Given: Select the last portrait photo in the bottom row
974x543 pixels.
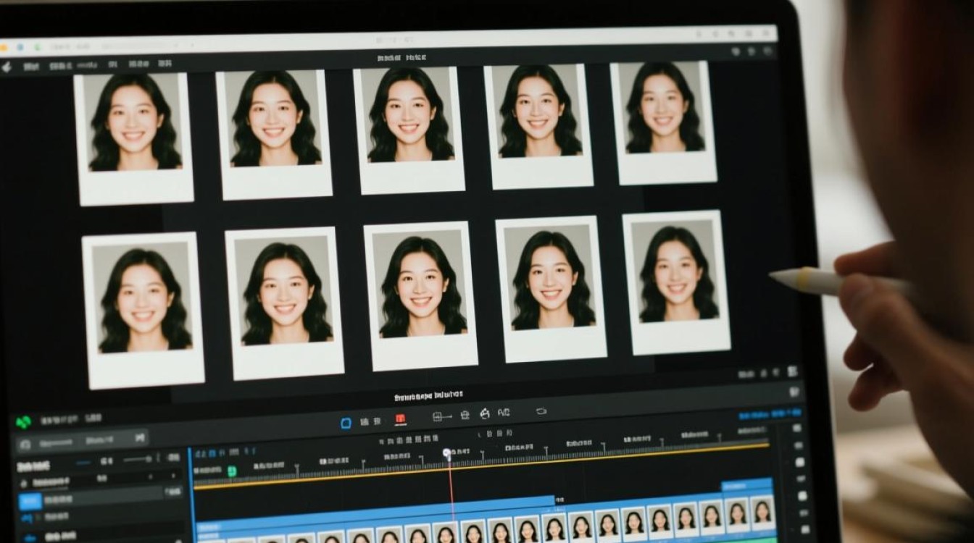Looking at the screenshot, I should coord(676,282).
